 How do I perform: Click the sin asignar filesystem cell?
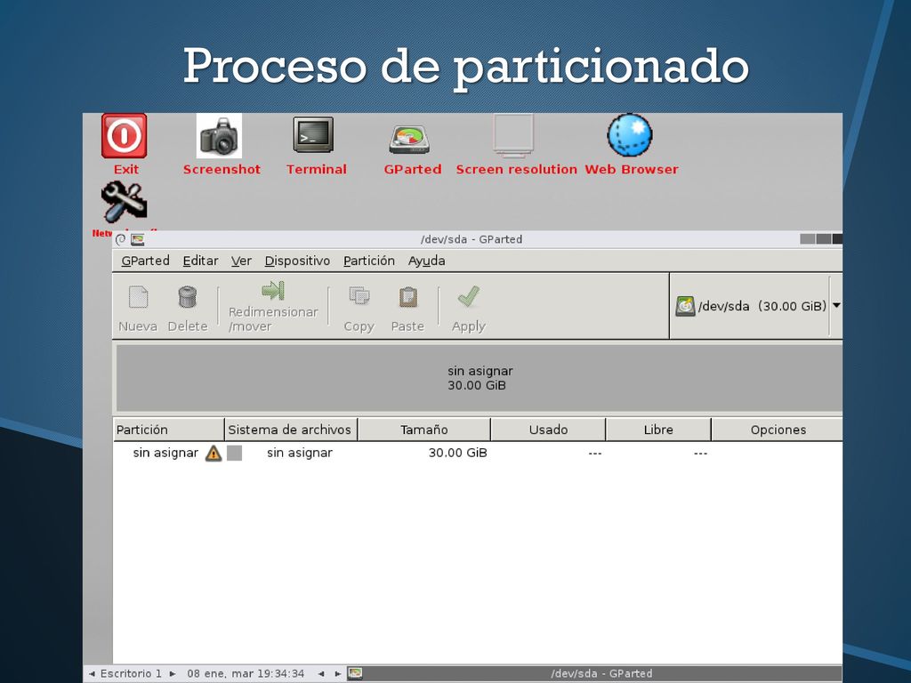(300, 453)
